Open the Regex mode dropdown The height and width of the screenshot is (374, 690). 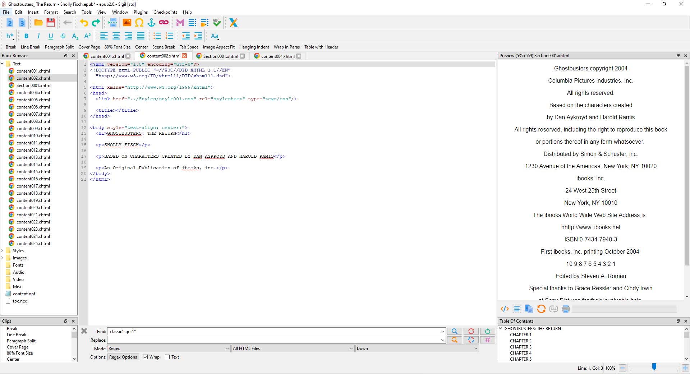click(x=169, y=348)
